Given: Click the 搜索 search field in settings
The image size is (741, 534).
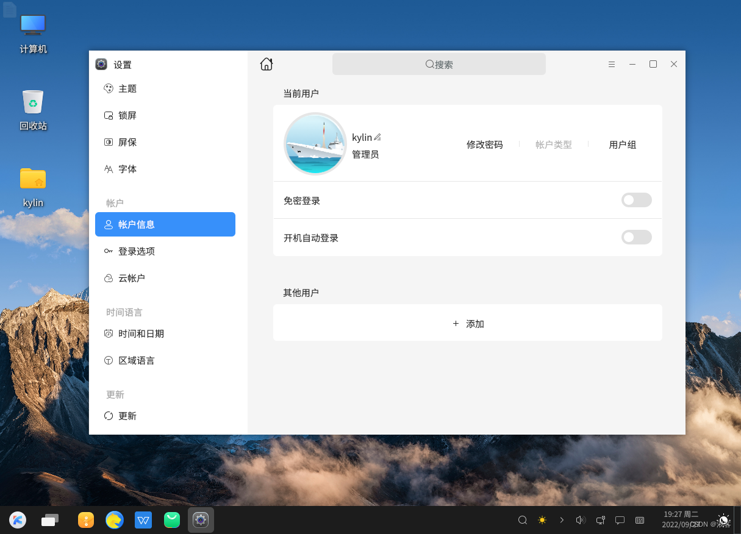Looking at the screenshot, I should click(x=439, y=63).
